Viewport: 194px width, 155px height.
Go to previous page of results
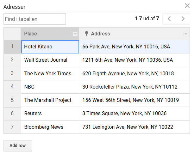point(169,19)
